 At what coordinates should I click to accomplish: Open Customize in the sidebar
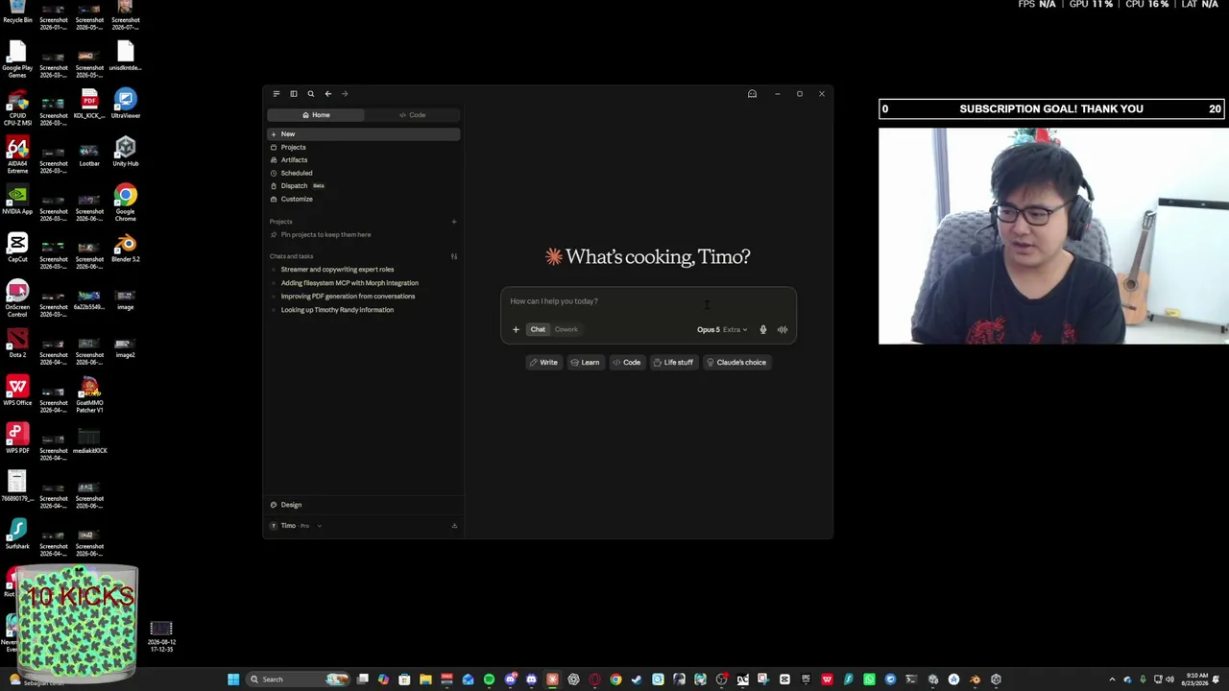point(364,199)
